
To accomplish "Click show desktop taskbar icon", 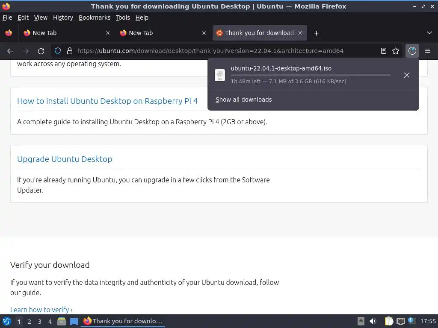I will 74,321.
